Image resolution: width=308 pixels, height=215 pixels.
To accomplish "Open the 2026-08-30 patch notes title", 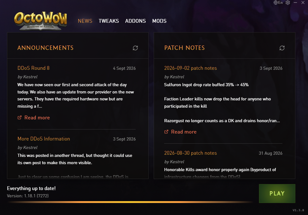I will (191, 153).
